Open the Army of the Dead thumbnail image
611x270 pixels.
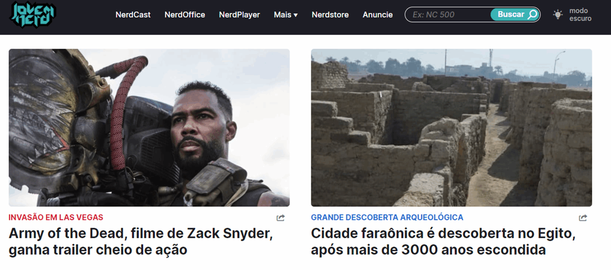[149, 127]
